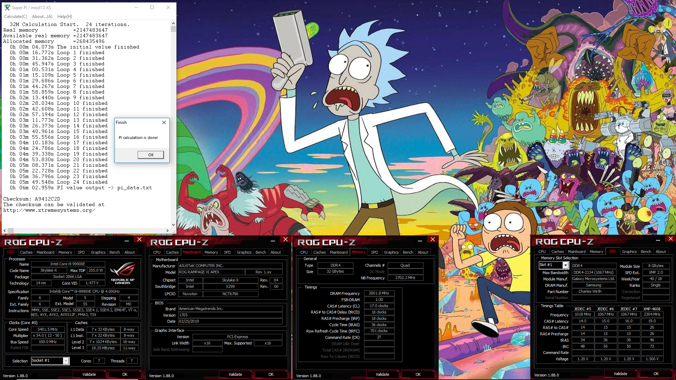676x380 pixels.
Task: Maximize the Super PI window
Action: pos(152,7)
